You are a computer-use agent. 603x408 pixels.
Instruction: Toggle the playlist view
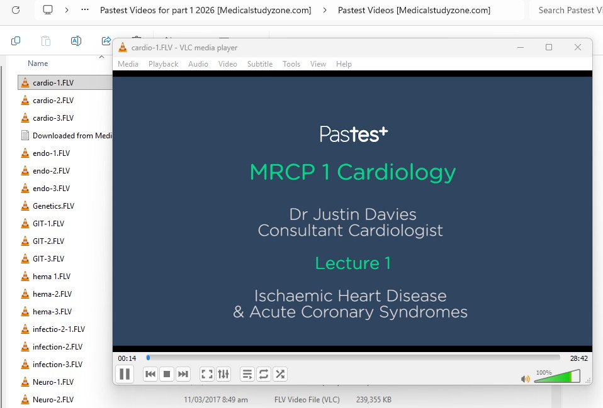click(x=247, y=374)
